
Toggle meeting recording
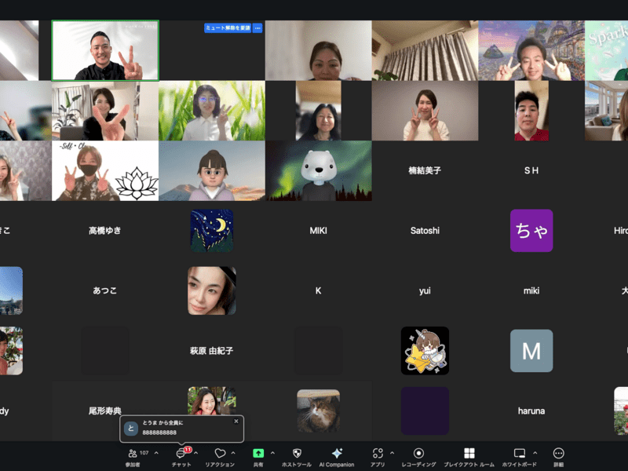click(x=419, y=454)
